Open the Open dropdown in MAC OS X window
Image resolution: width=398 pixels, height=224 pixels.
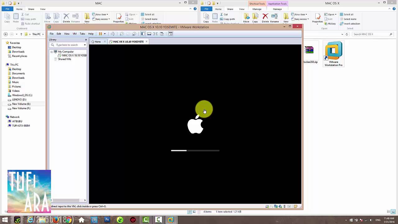tap(330, 15)
